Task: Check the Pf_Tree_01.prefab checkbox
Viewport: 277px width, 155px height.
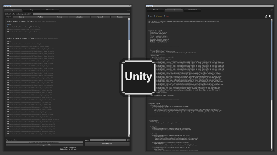Action: coord(8,75)
